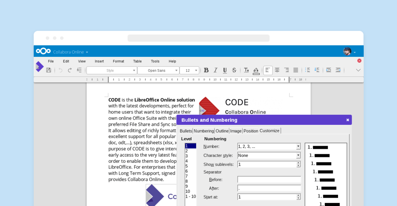Switch to the Outline tab

222,131
